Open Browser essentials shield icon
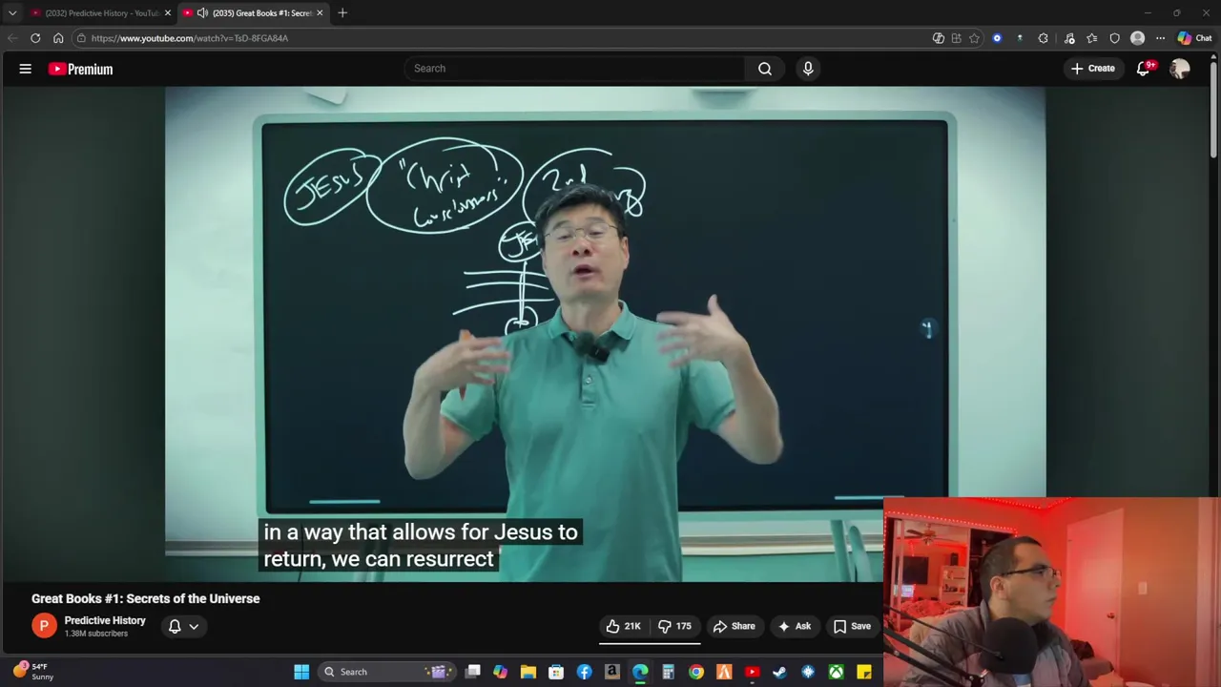This screenshot has height=687, width=1221. (x=1114, y=38)
